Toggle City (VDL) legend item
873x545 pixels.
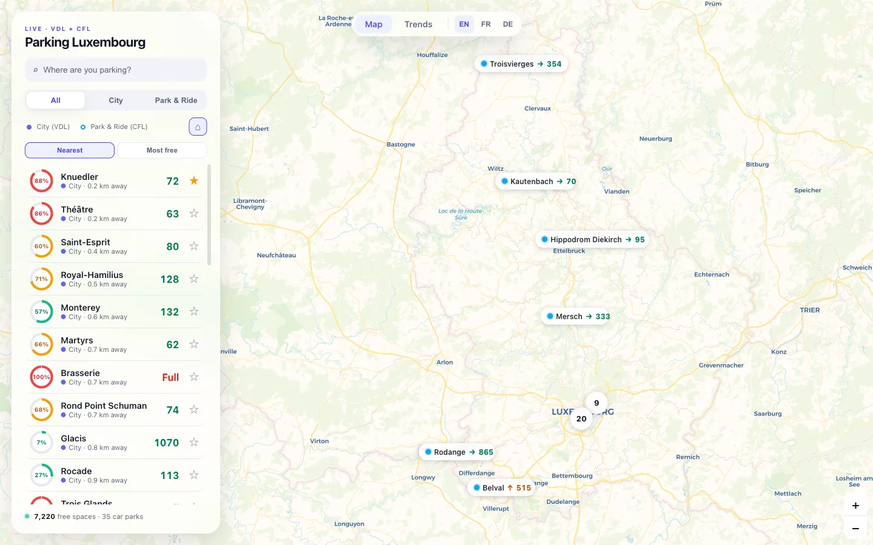point(48,127)
